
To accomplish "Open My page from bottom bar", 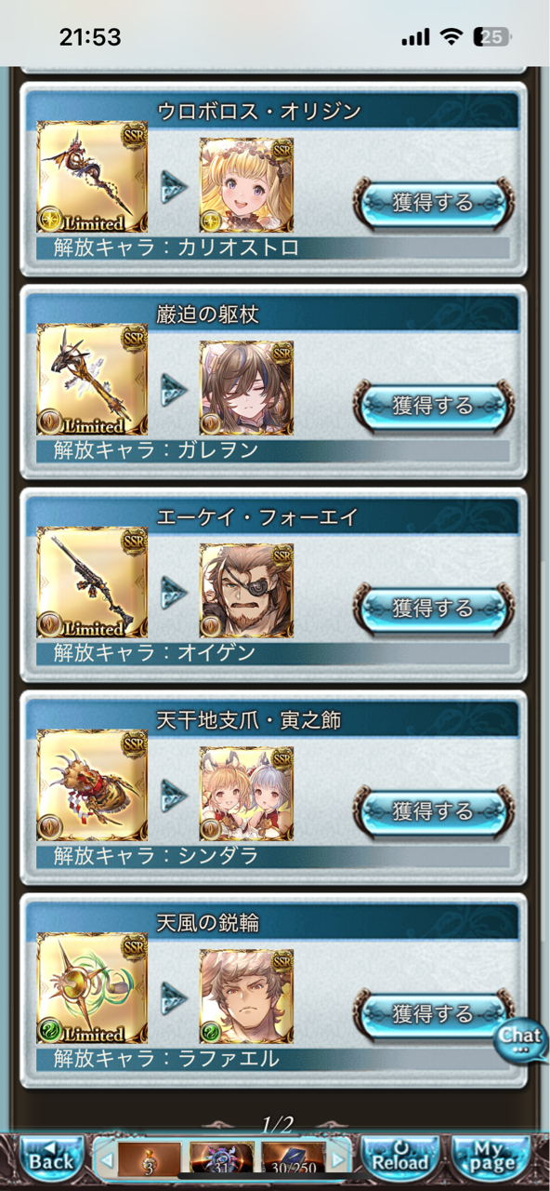I will 491,1158.
